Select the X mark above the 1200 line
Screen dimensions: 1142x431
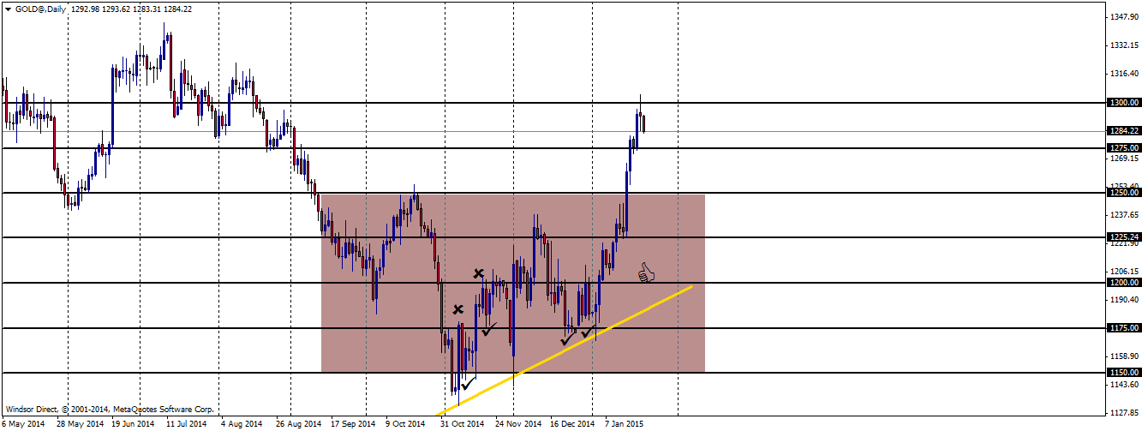[x=480, y=273]
